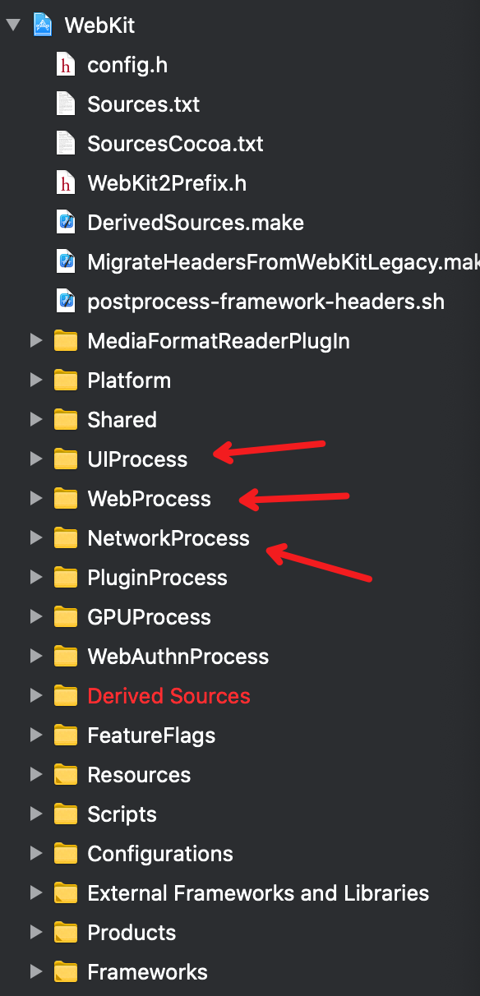Viewport: 480px width, 996px height.
Task: Expand the Frameworks group
Action: 35,971
